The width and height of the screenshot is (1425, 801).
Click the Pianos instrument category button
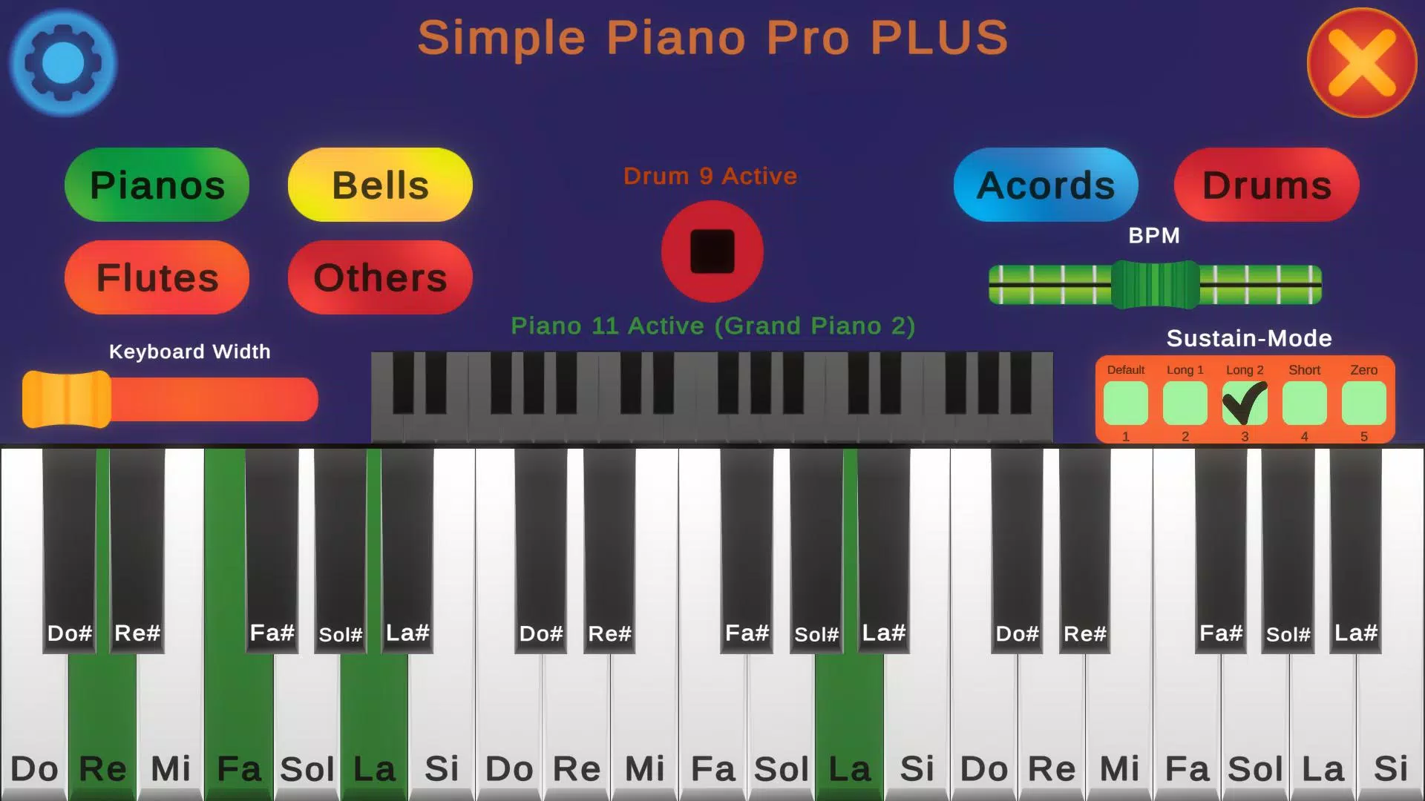157,185
